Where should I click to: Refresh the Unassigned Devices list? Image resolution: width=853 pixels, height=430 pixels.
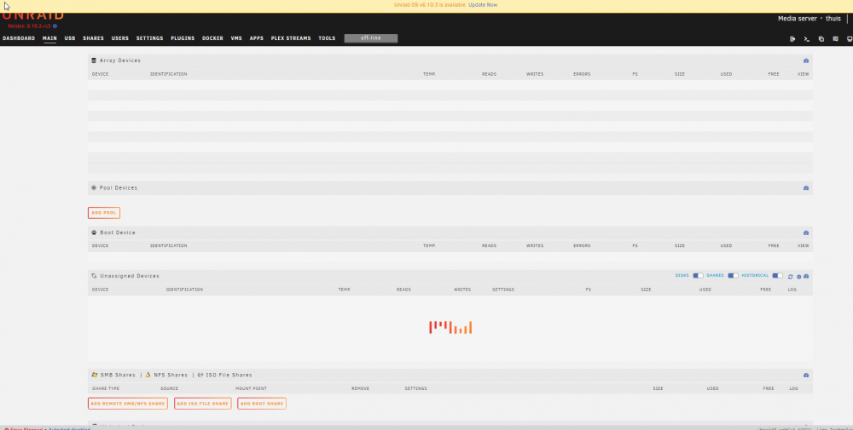[x=791, y=277]
